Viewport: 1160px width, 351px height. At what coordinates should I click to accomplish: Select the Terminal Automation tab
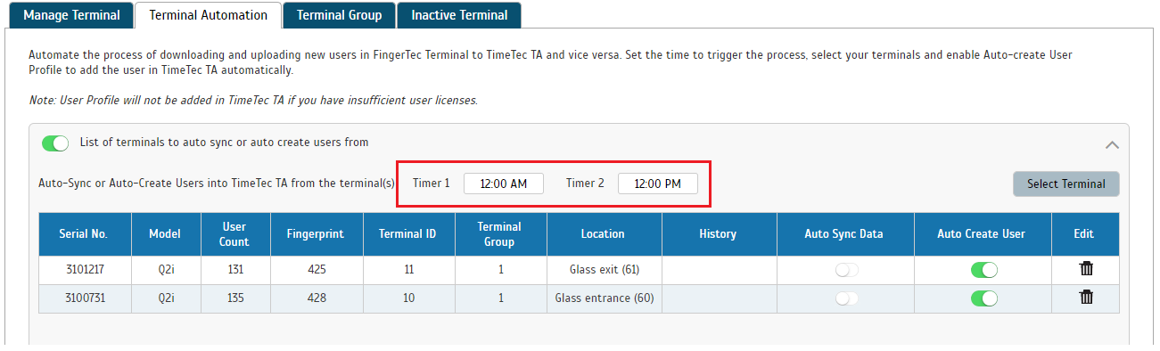tap(208, 15)
